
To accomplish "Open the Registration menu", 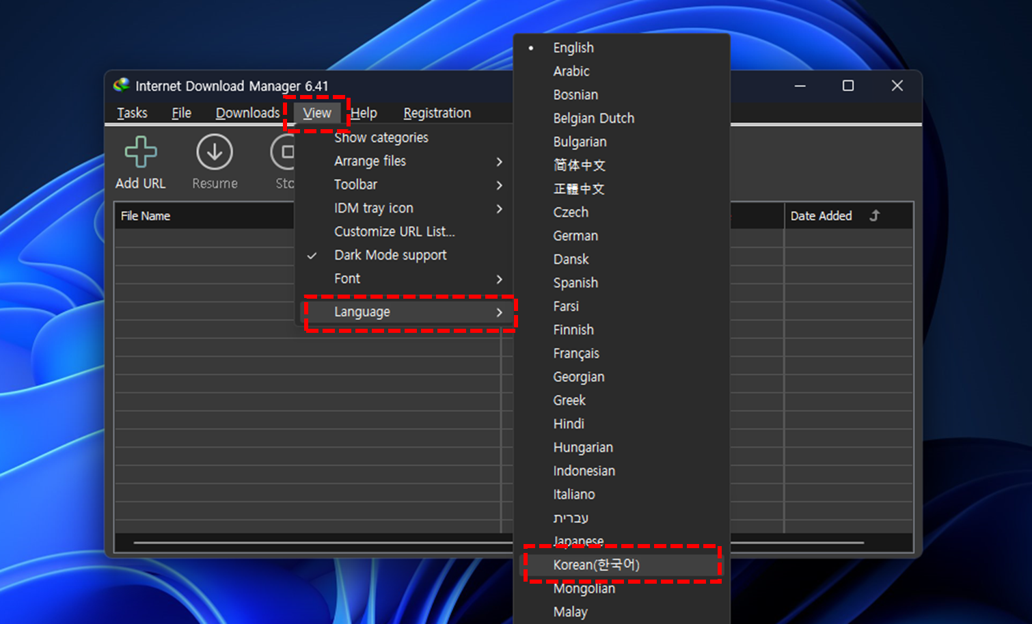I will pyautogui.click(x=437, y=113).
